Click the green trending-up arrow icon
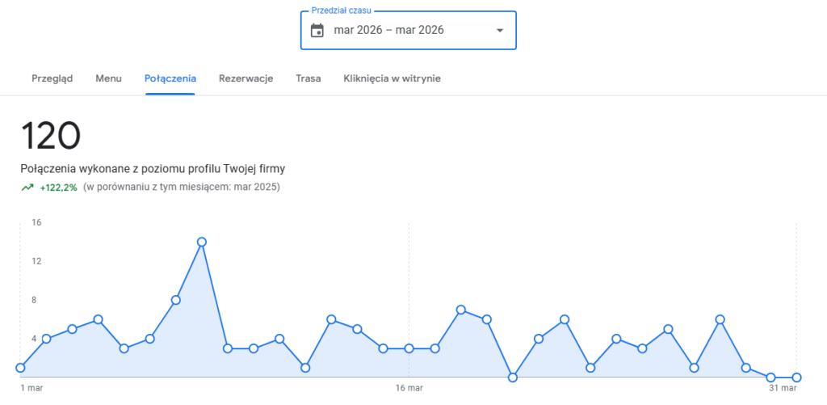Image resolution: width=827 pixels, height=405 pixels. click(27, 188)
